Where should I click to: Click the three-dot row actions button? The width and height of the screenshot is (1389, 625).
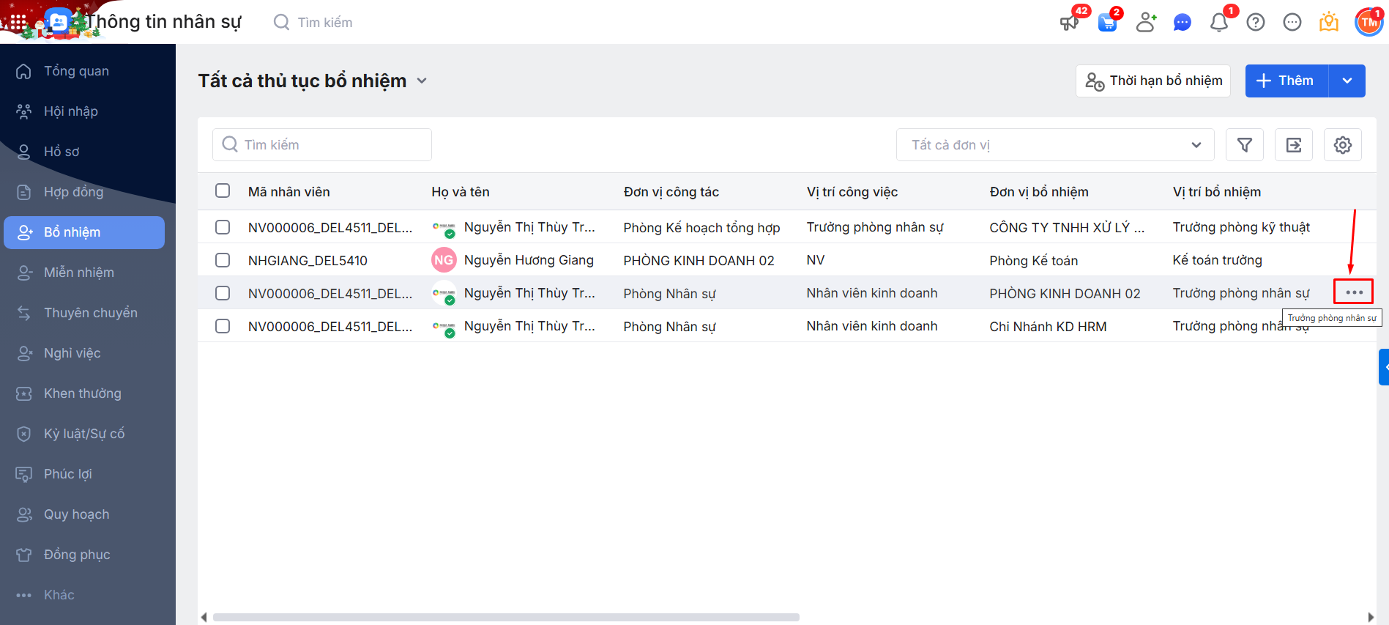pyautogui.click(x=1353, y=292)
